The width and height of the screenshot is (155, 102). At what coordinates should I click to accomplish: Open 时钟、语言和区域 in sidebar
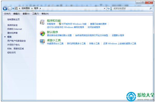point(16,49)
